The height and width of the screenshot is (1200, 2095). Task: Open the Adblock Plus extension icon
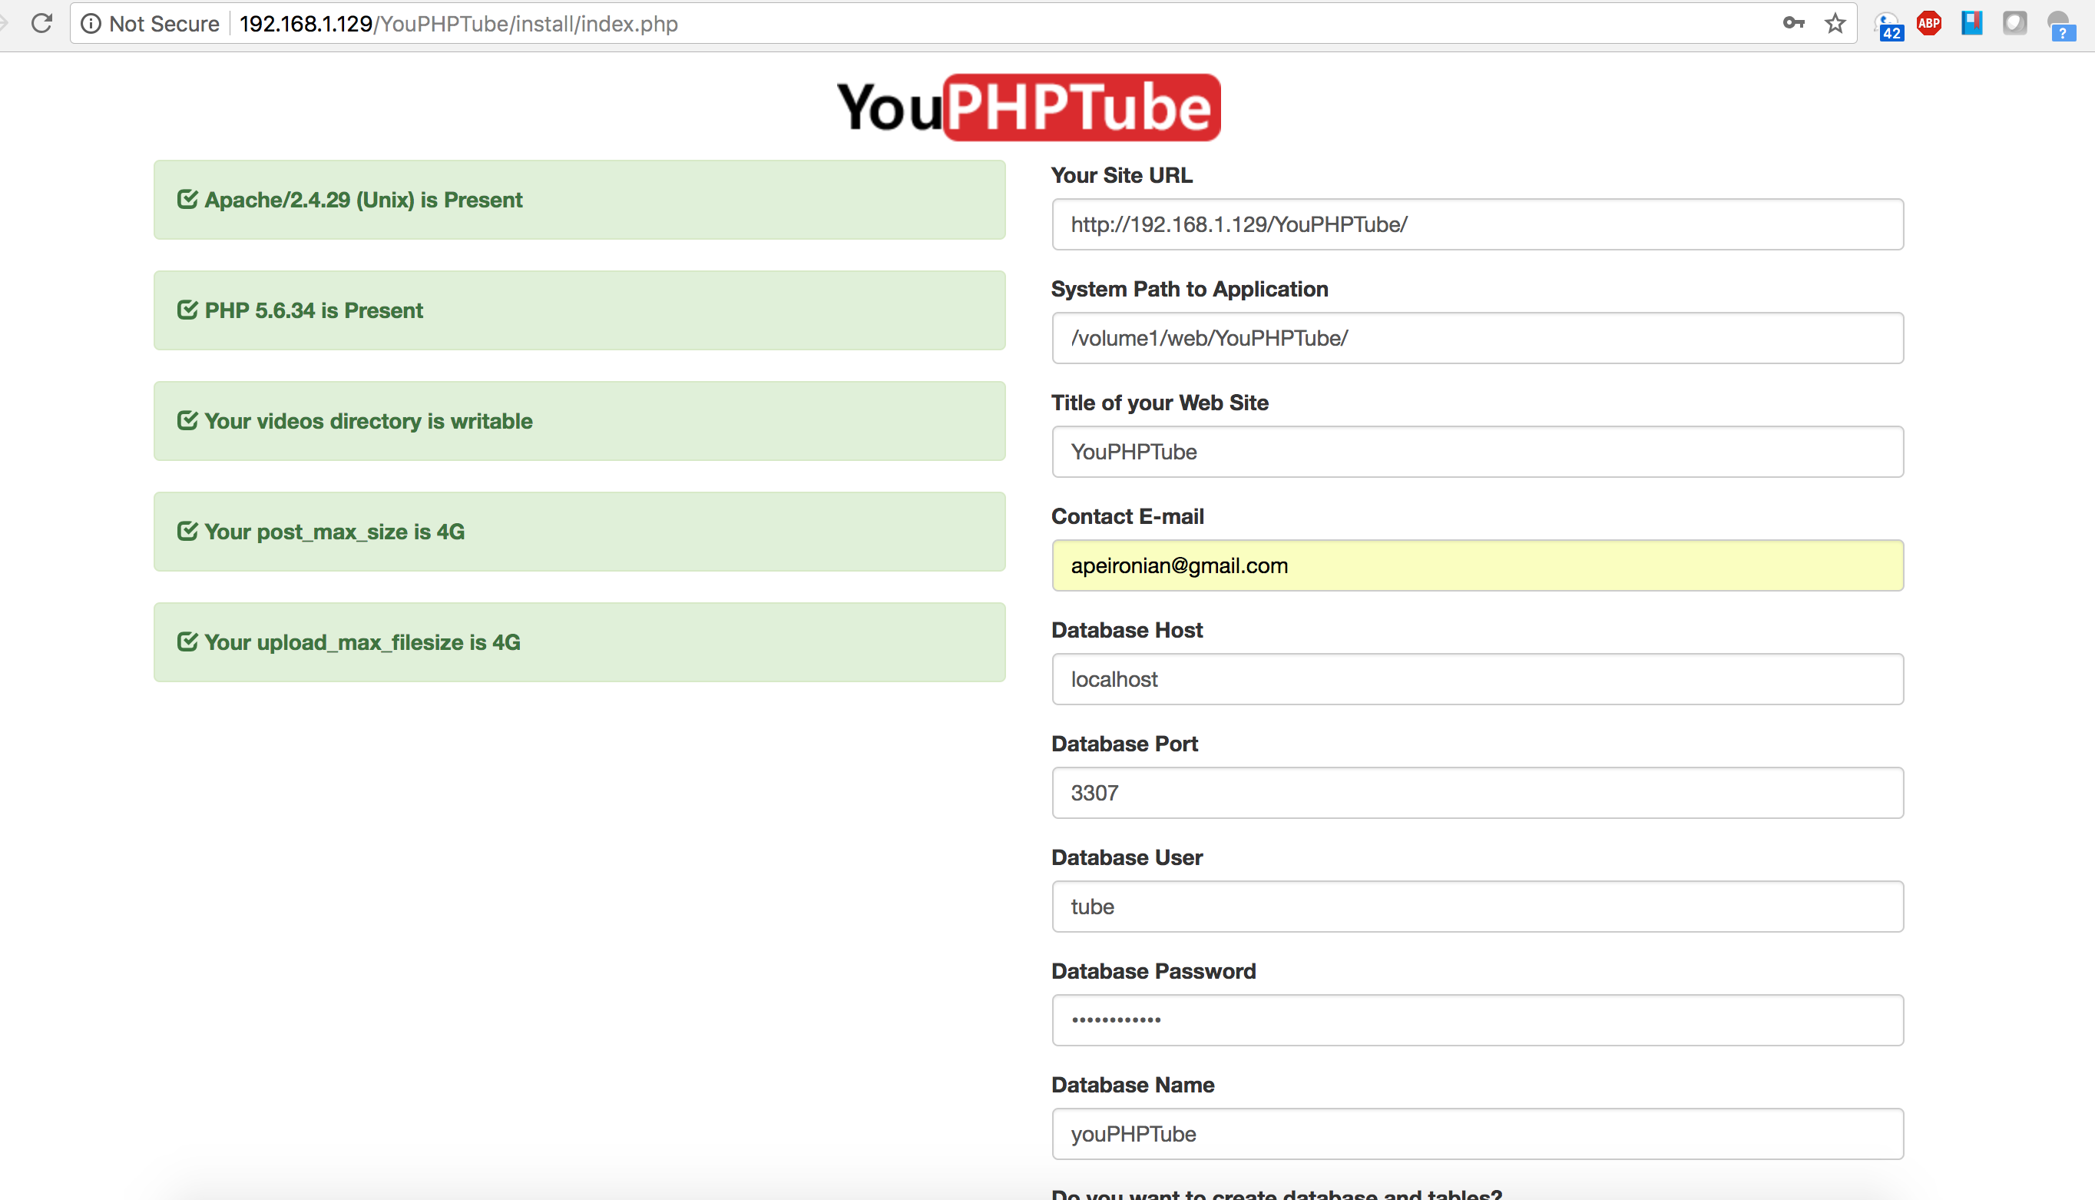tap(1928, 23)
